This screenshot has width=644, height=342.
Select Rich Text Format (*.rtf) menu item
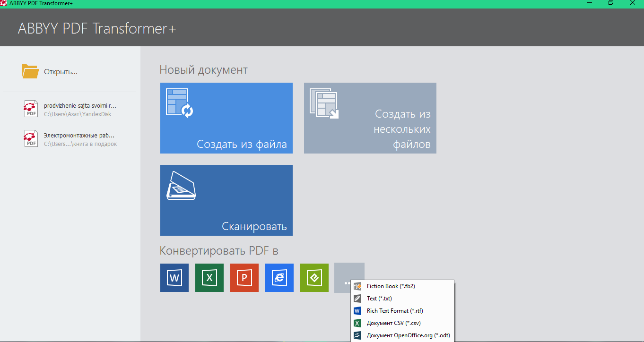tap(402, 311)
